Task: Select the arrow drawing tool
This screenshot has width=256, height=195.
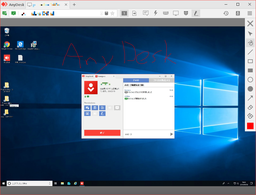Action: pyautogui.click(x=250, y=98)
